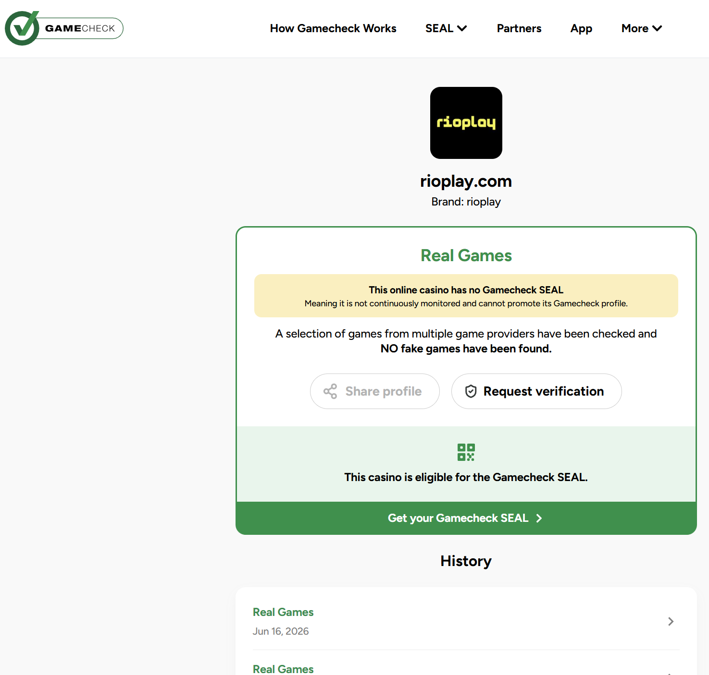Go to the Partners page
The image size is (709, 675).
[x=519, y=28]
